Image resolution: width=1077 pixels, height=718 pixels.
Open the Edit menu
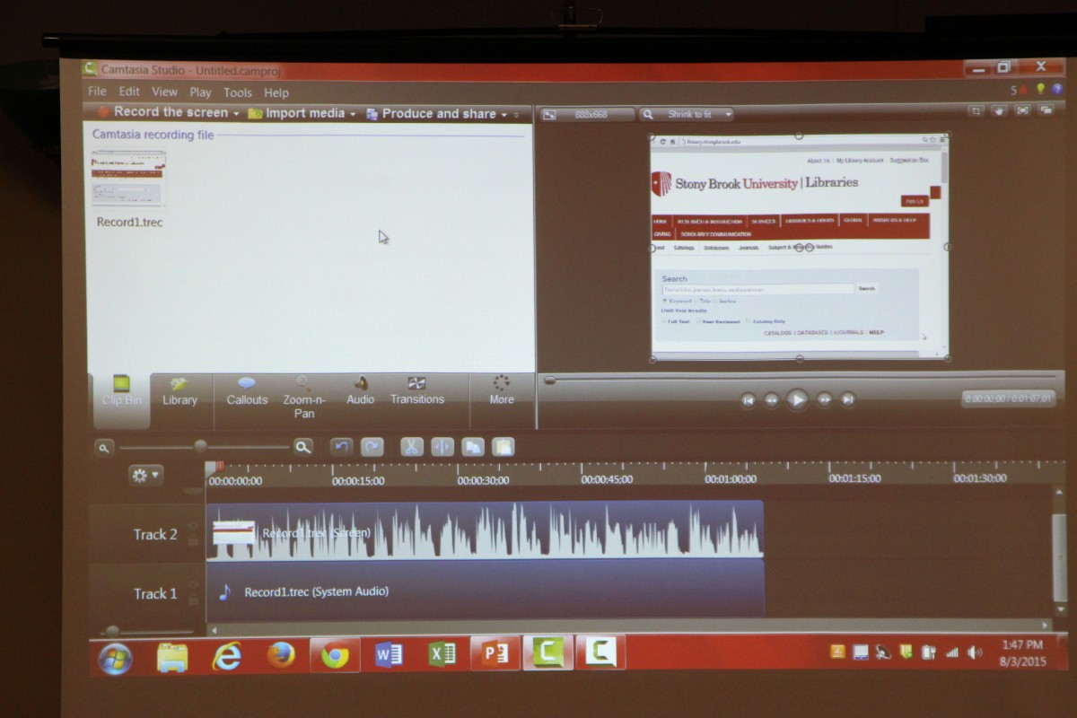click(129, 92)
